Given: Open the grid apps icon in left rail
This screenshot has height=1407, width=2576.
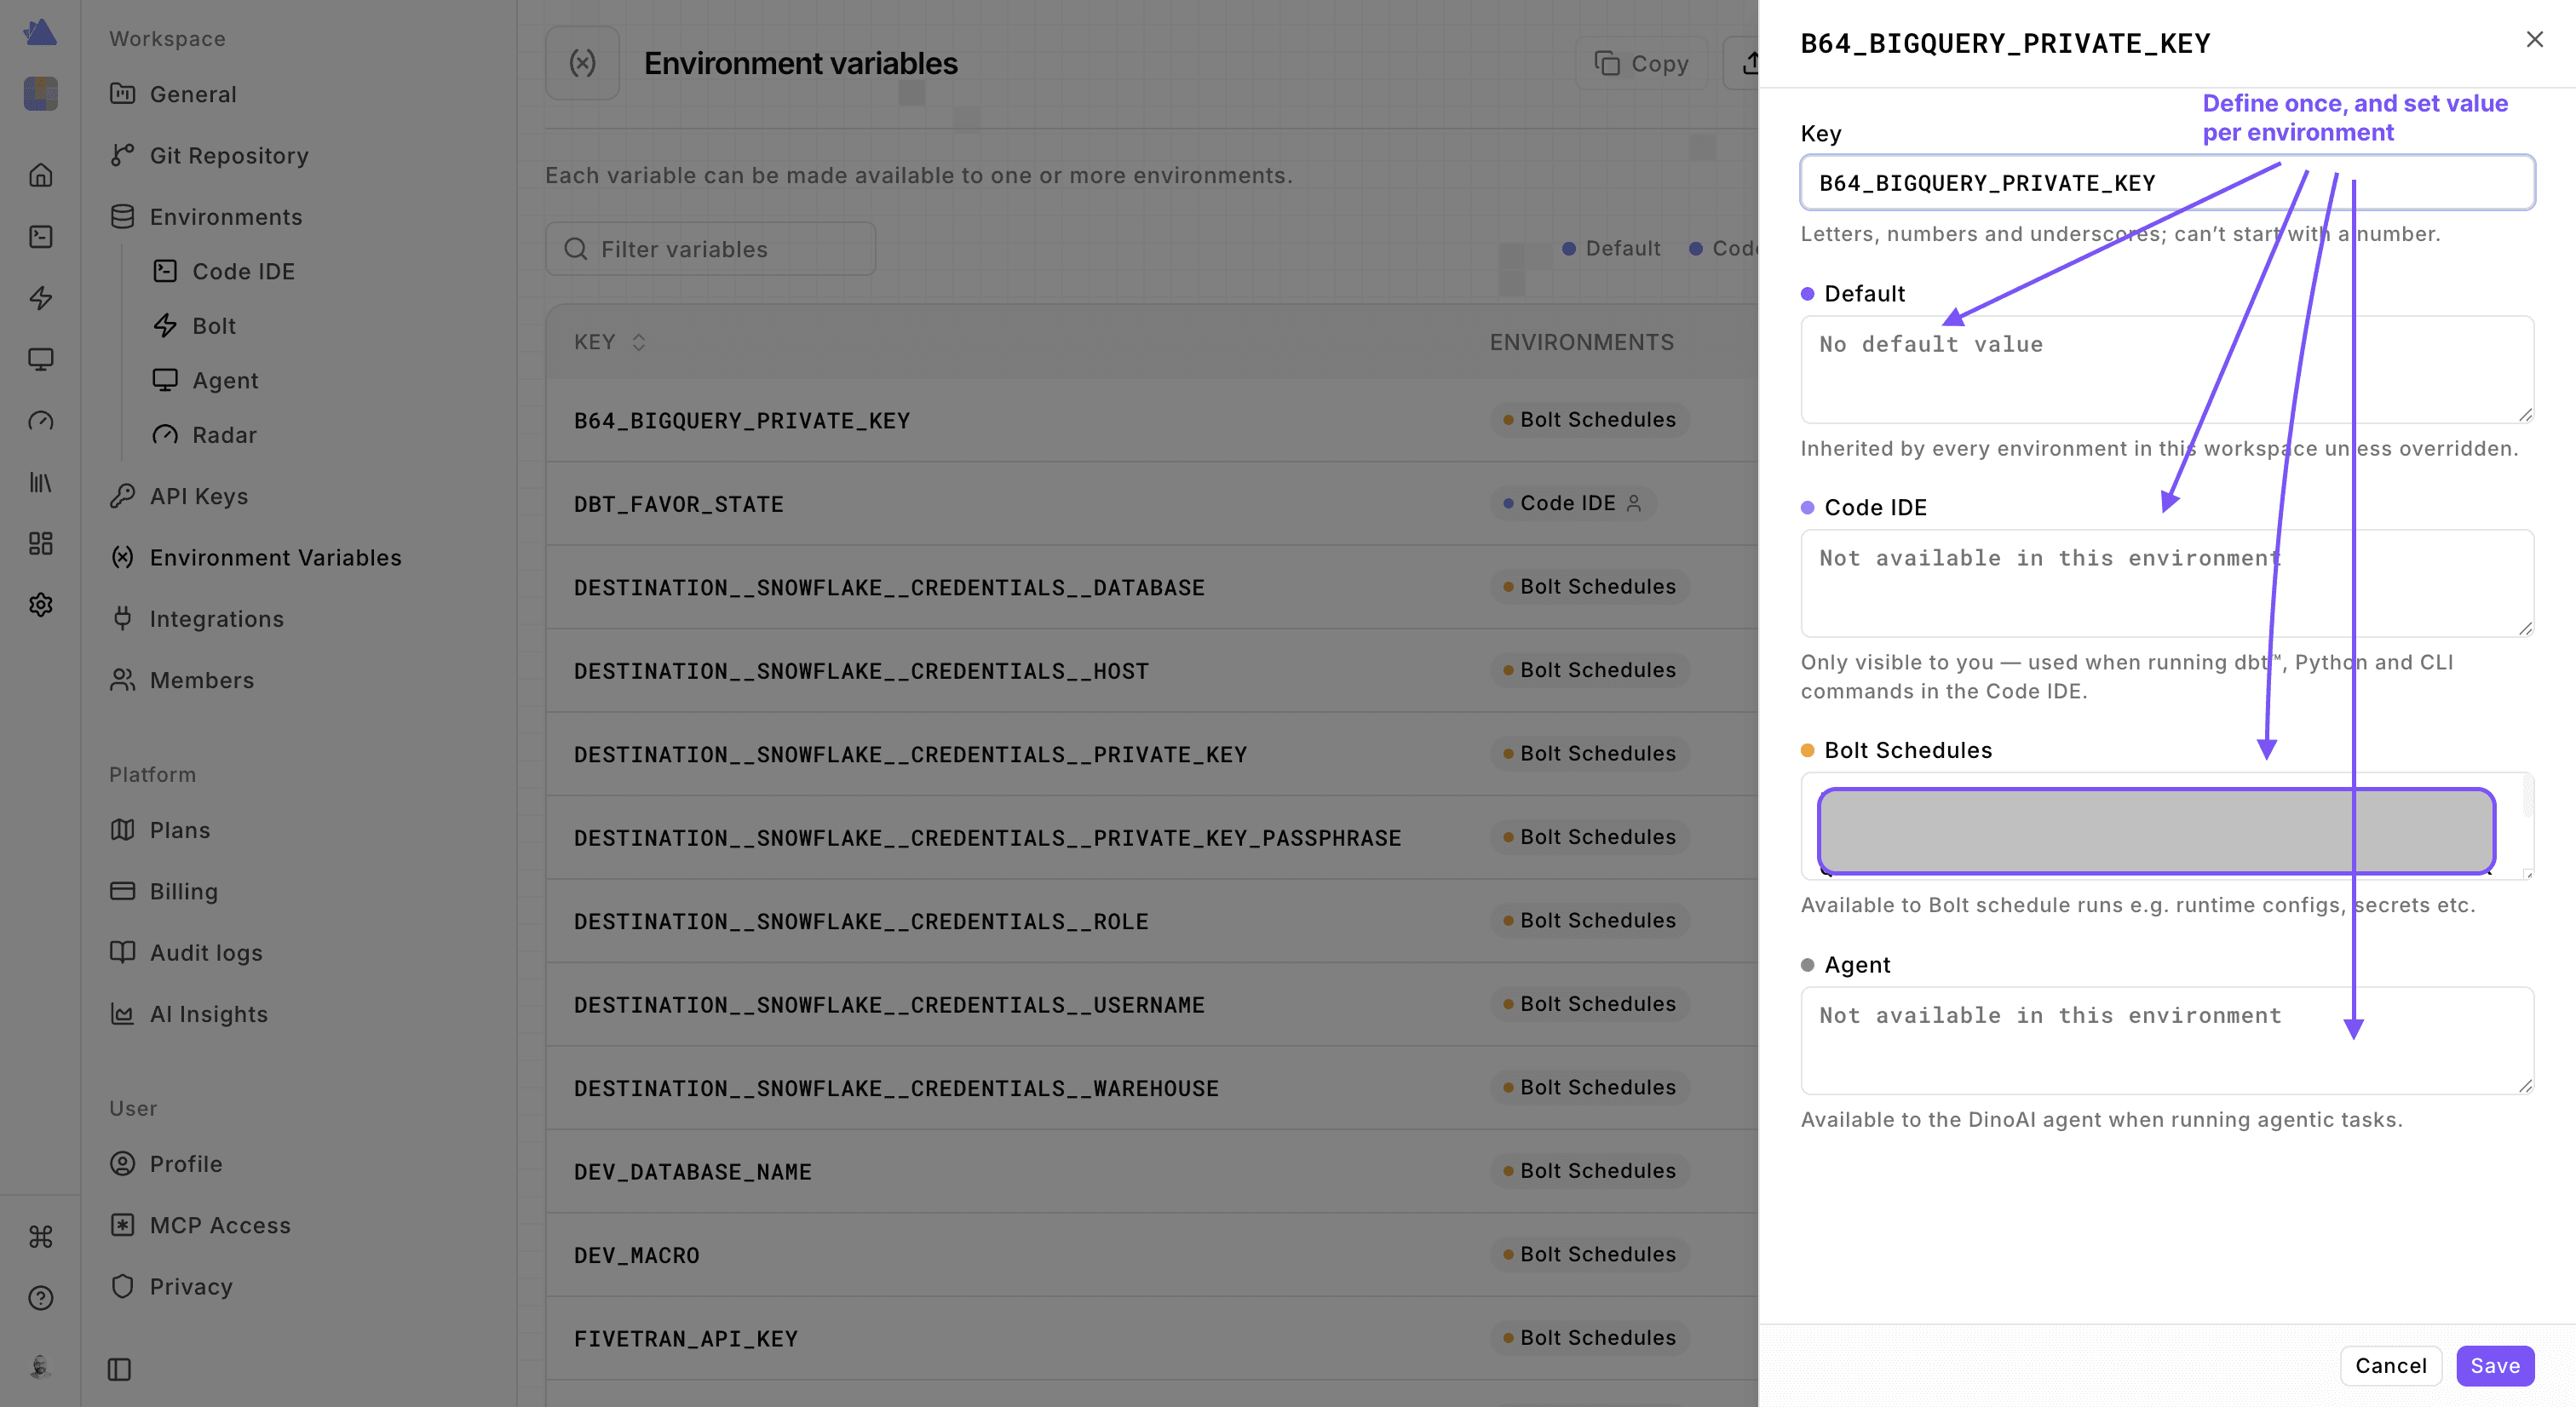Looking at the screenshot, I should tap(41, 543).
